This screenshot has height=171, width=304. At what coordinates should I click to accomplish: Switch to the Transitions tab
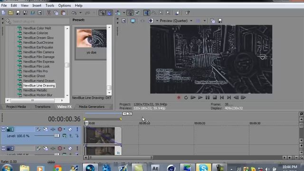pos(42,106)
